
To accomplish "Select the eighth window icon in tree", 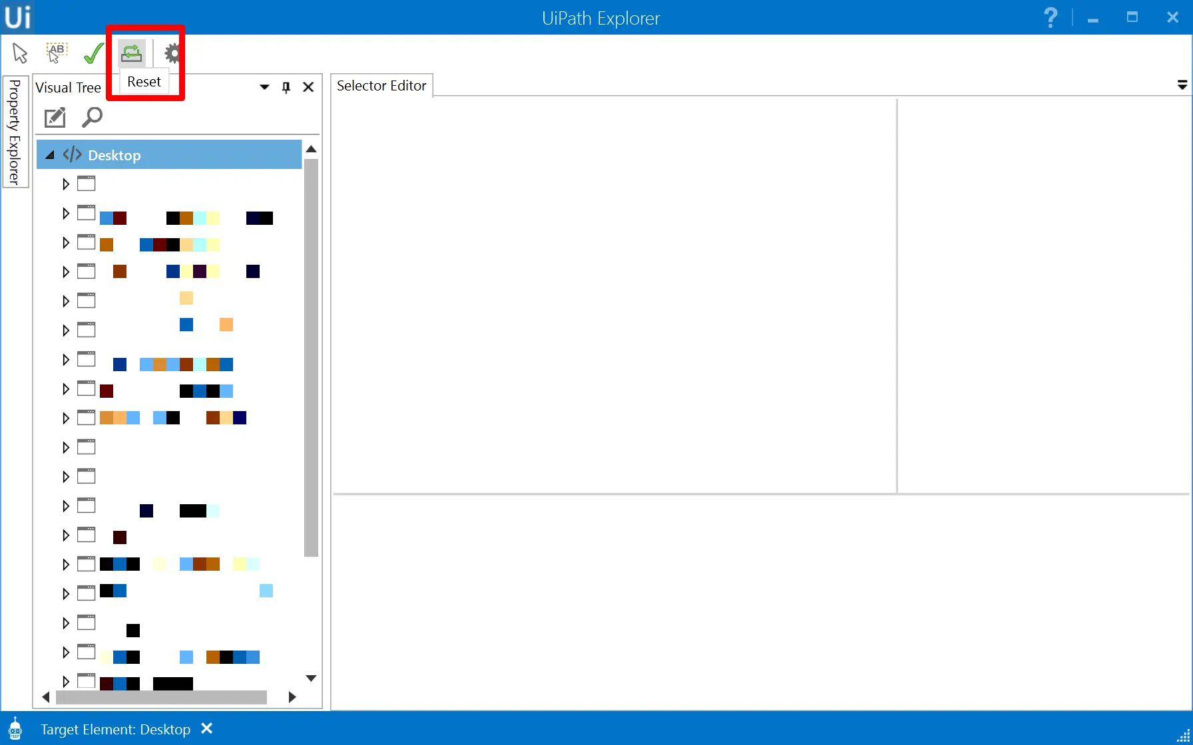I will point(87,388).
